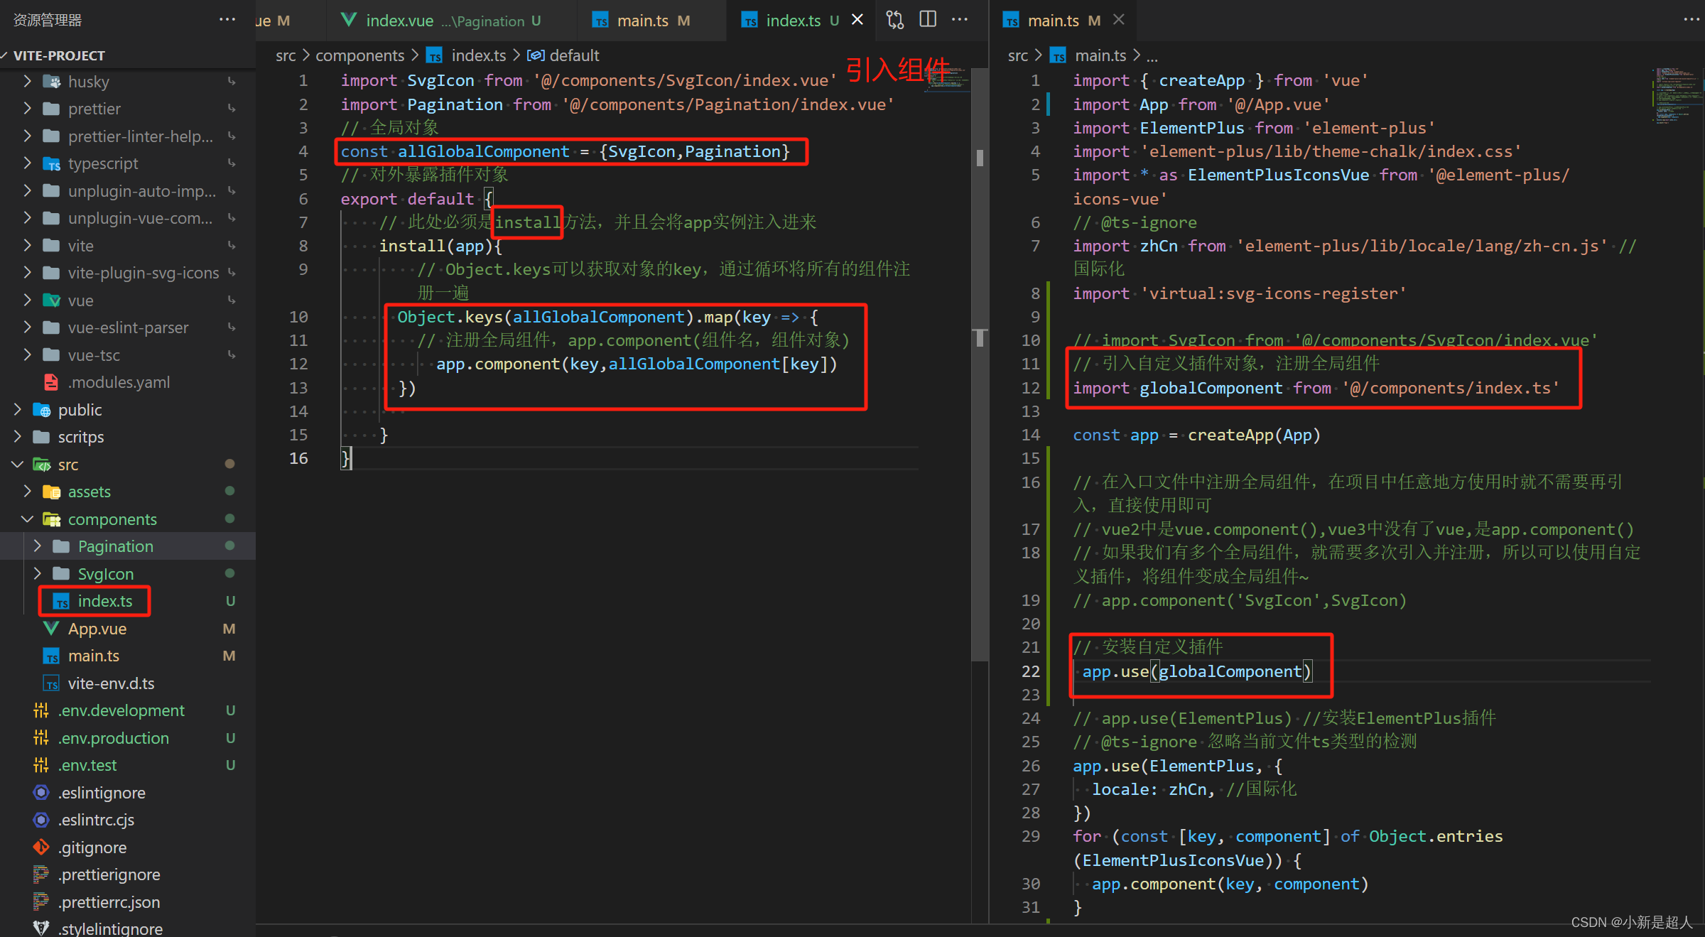Open the right editor group more actions menu

pos(1692,20)
